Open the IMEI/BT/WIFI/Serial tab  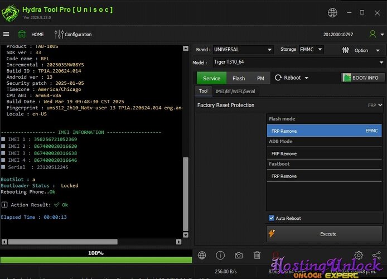pos(235,92)
